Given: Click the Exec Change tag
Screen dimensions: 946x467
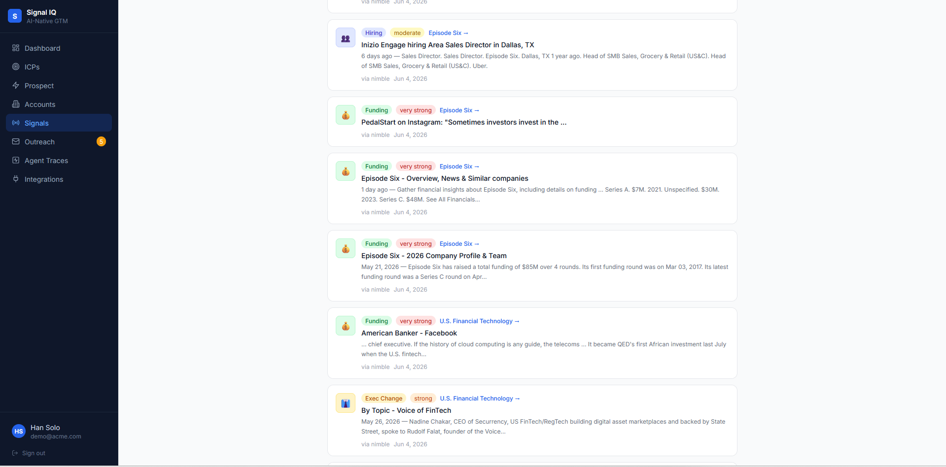Looking at the screenshot, I should click(384, 399).
